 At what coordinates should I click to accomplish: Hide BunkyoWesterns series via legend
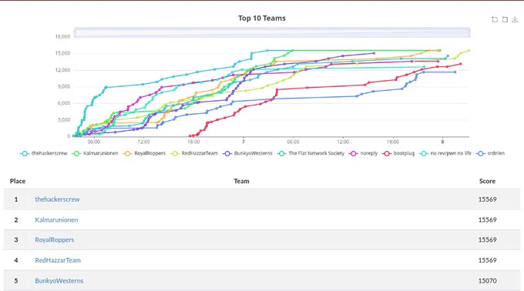click(x=247, y=153)
